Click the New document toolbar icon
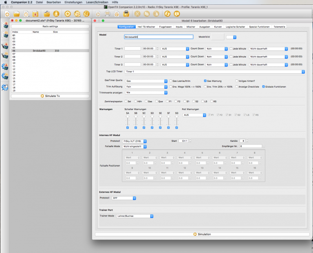This screenshot has width=313, height=253. pyautogui.click(x=7, y=14)
